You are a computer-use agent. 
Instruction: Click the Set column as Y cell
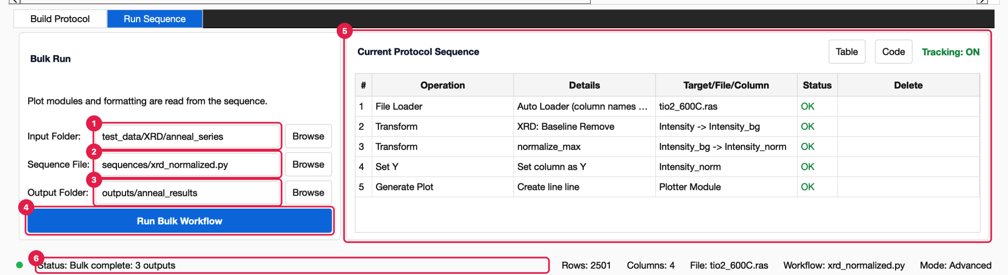click(585, 167)
